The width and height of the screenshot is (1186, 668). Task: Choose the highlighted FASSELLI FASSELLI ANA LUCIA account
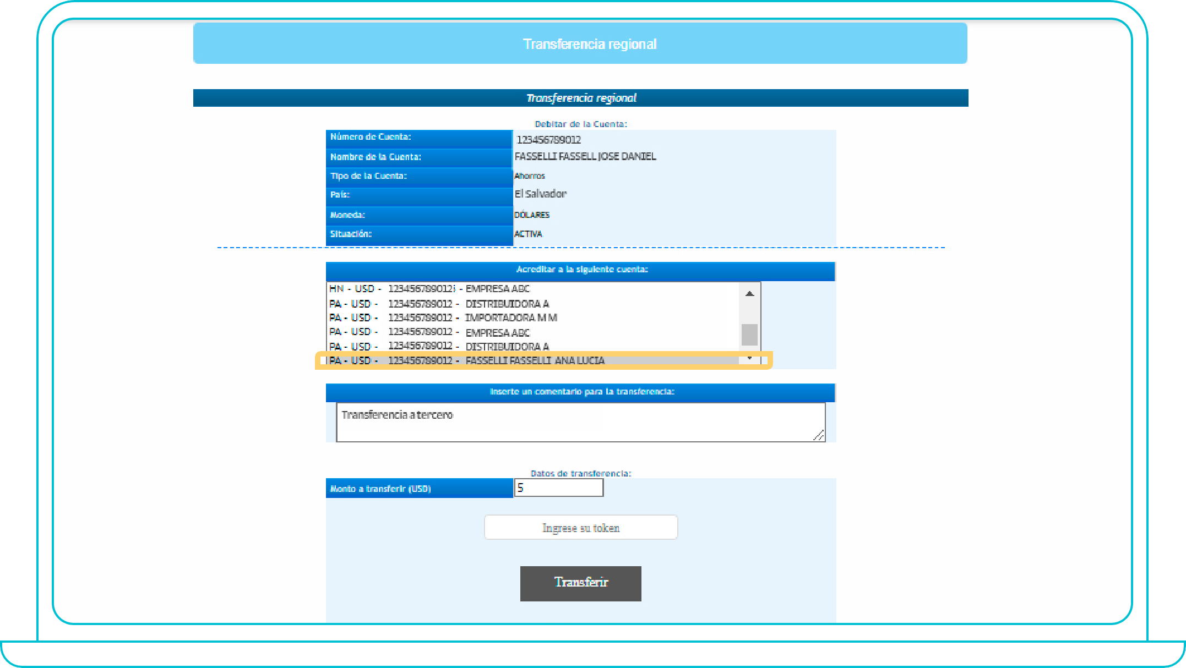(467, 360)
